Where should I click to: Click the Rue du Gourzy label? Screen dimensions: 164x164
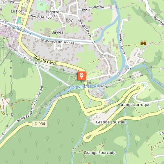[x=85, y=28]
